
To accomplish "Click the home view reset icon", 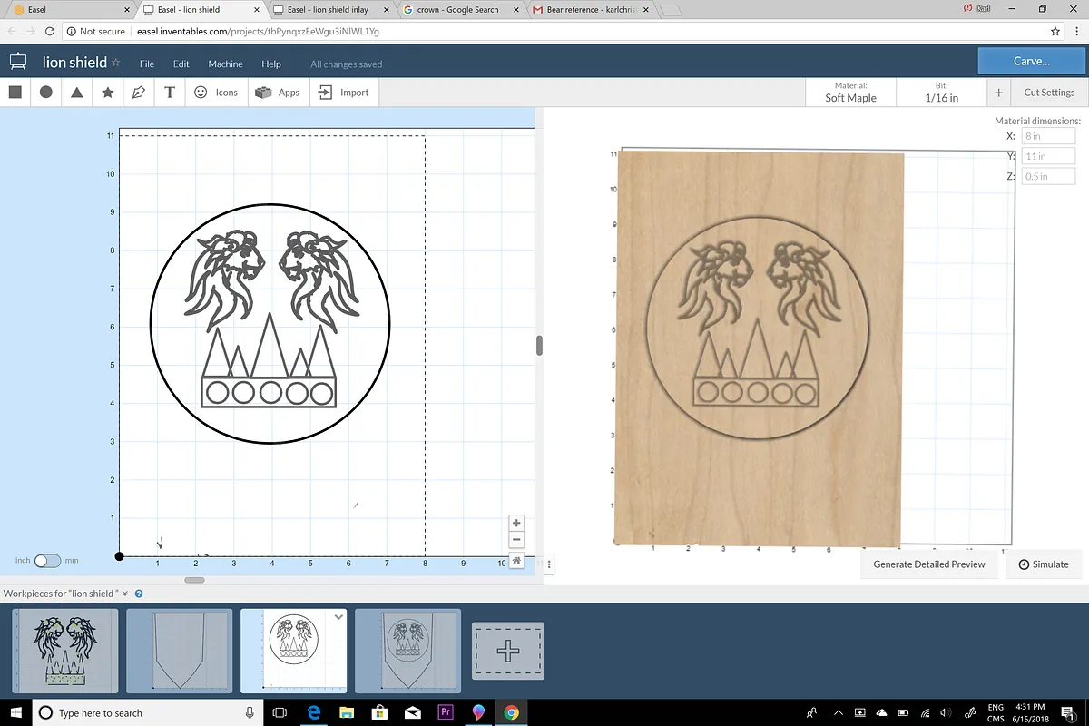I will click(516, 561).
